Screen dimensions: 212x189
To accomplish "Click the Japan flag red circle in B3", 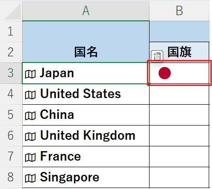I will 165,73.
